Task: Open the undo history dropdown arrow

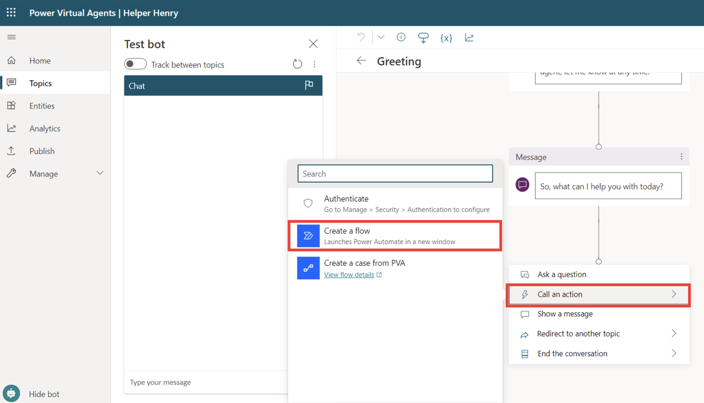Action: 381,37
